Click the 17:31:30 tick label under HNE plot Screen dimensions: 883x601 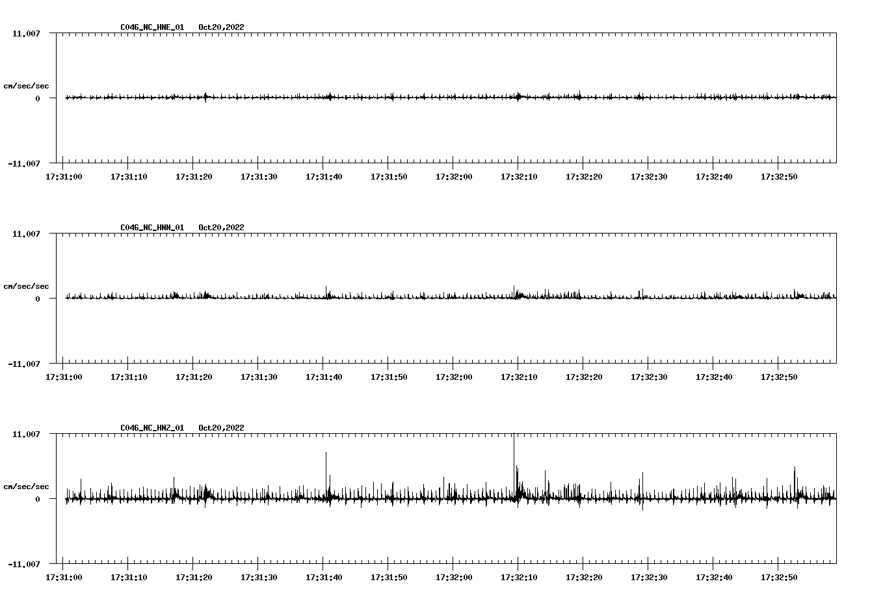tap(259, 177)
